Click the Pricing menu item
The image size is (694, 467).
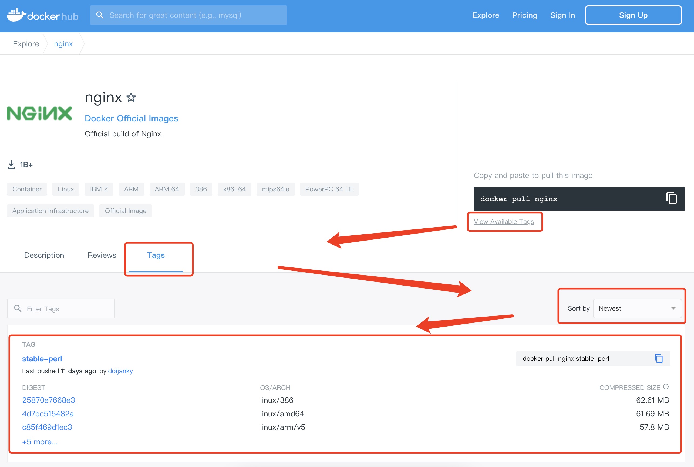(x=524, y=15)
